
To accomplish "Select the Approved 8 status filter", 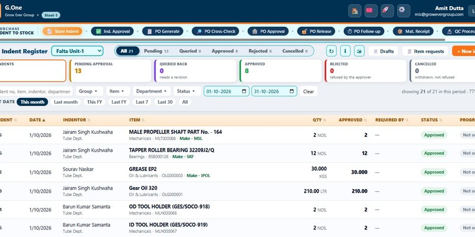I will pyautogui.click(x=224, y=51).
